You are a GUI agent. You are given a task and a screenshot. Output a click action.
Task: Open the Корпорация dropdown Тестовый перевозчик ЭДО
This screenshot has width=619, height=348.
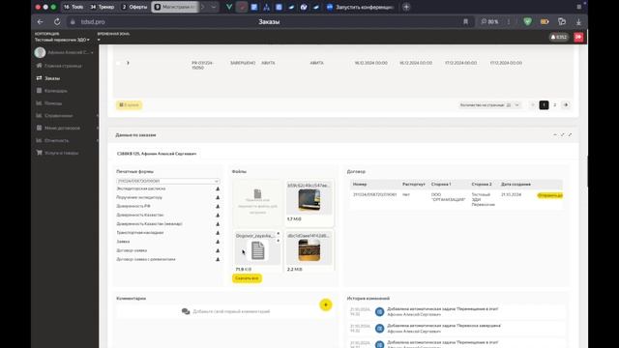62,40
